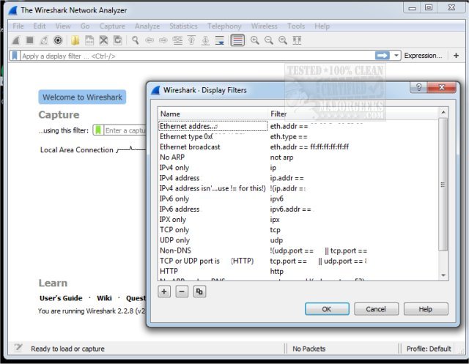Open the Tools menu
The height and width of the screenshot is (364, 469).
(x=296, y=26)
